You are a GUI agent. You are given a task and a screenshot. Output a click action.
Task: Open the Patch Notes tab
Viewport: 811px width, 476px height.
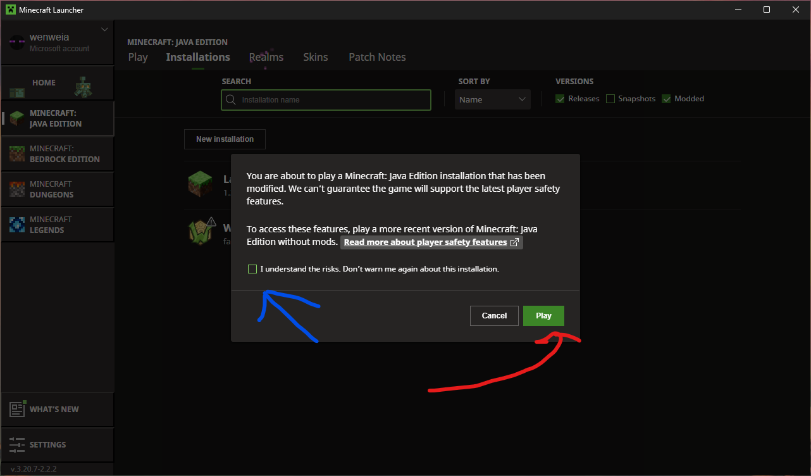[x=377, y=57]
